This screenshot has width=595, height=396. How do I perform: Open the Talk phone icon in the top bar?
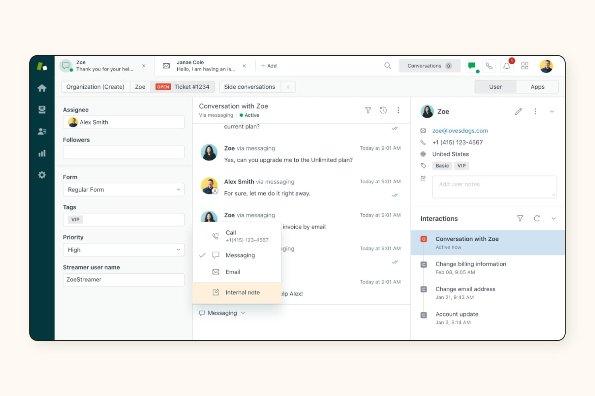click(x=489, y=65)
